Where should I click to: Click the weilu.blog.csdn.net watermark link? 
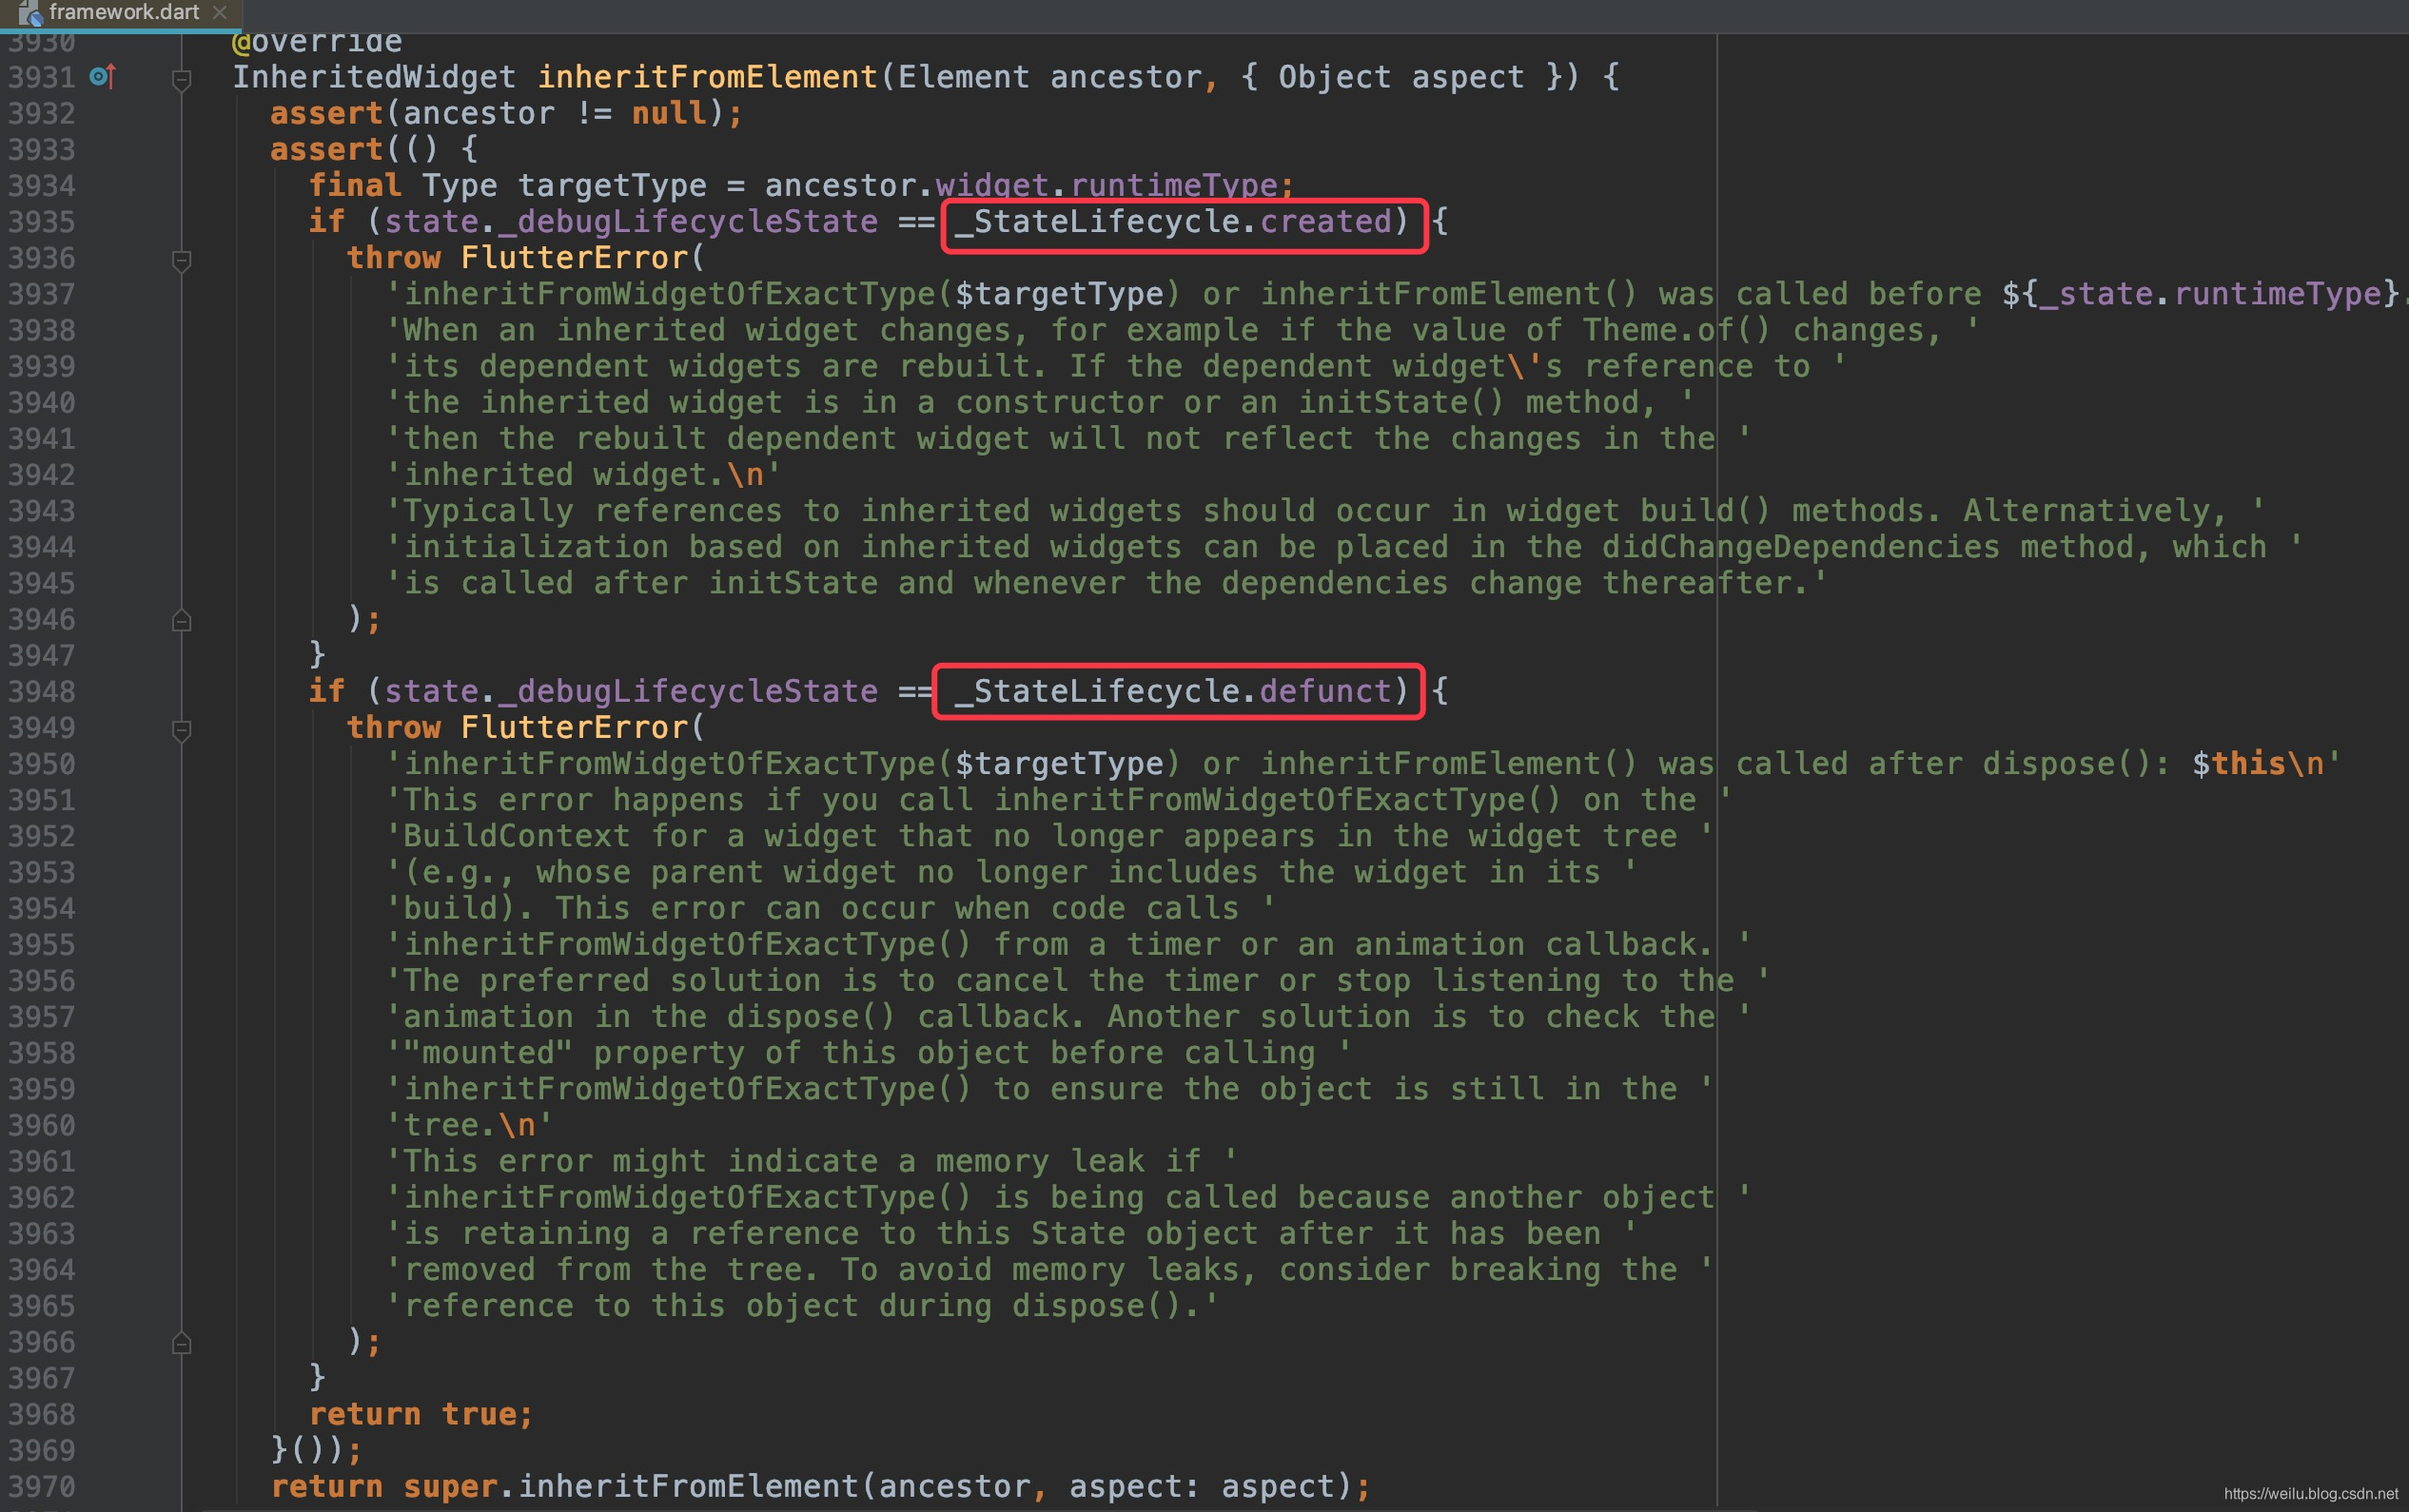(2310, 1494)
